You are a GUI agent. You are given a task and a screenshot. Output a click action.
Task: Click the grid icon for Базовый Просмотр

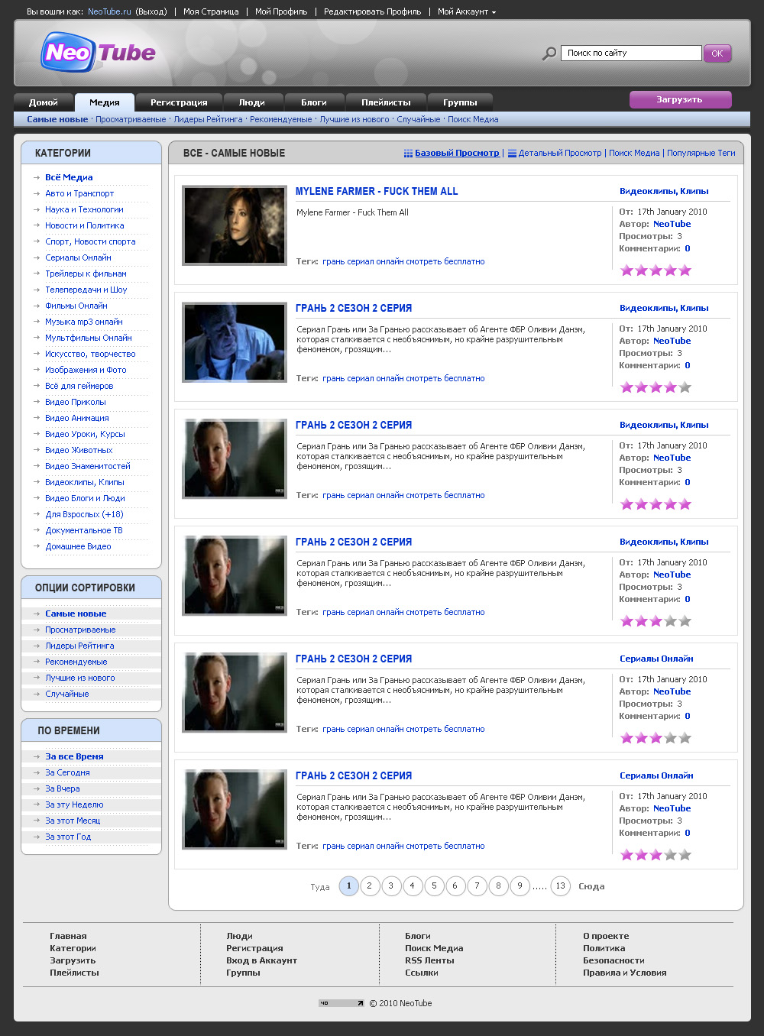[x=408, y=154]
